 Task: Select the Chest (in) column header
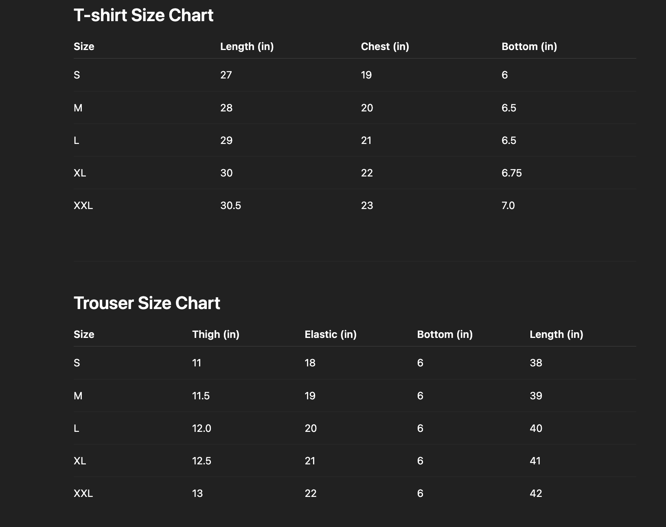pos(385,47)
